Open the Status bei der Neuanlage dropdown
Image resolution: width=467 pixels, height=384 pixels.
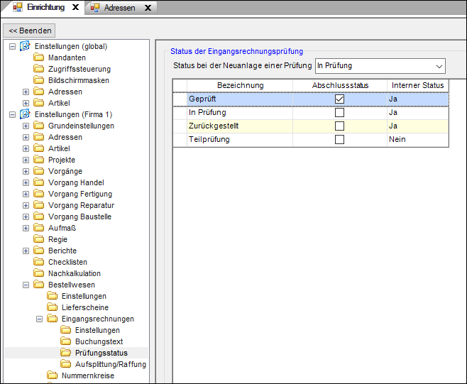439,66
